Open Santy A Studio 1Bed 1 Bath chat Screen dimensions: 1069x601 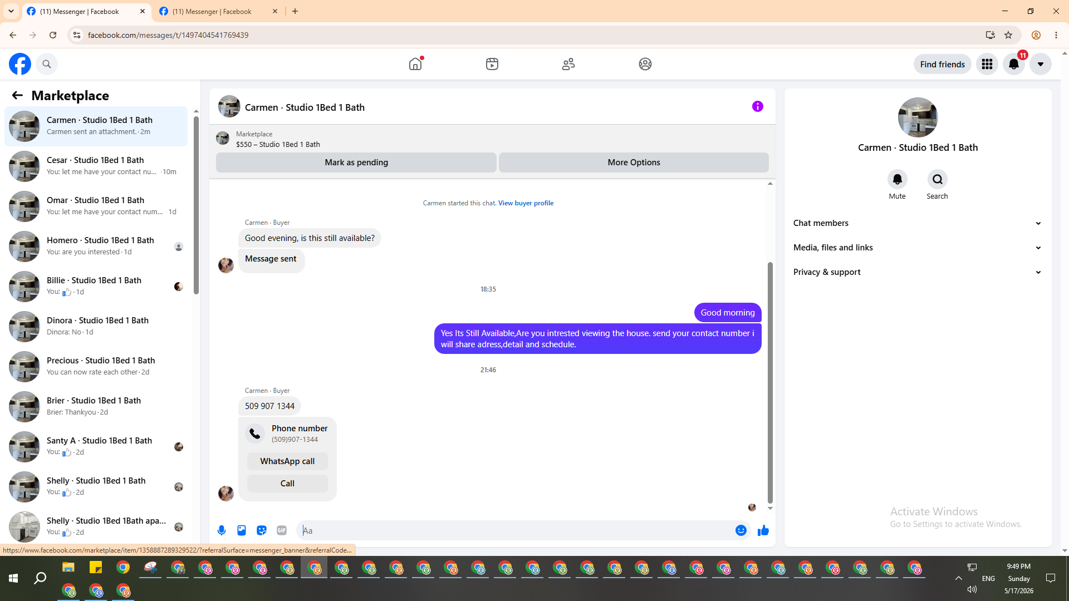click(x=96, y=447)
